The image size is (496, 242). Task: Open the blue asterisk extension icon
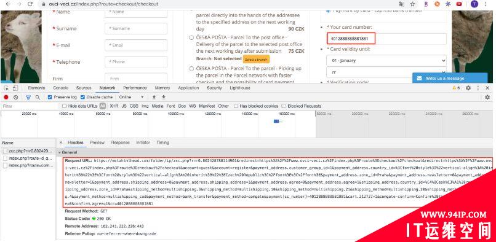tap(448, 4)
